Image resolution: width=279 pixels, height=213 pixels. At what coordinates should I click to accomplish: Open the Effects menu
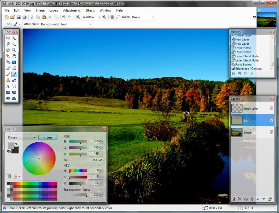pyautogui.click(x=90, y=10)
